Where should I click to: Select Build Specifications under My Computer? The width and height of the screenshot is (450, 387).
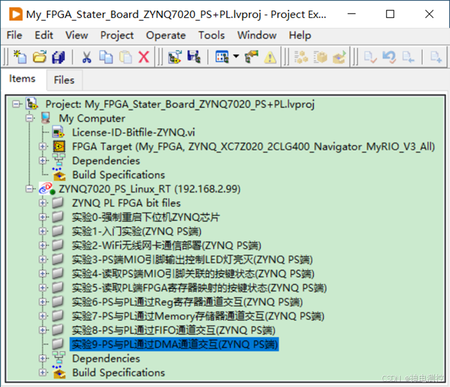[x=119, y=175]
